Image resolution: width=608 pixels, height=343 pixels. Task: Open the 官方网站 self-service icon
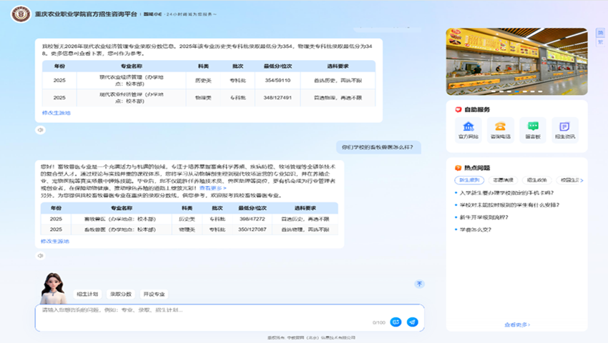(468, 129)
